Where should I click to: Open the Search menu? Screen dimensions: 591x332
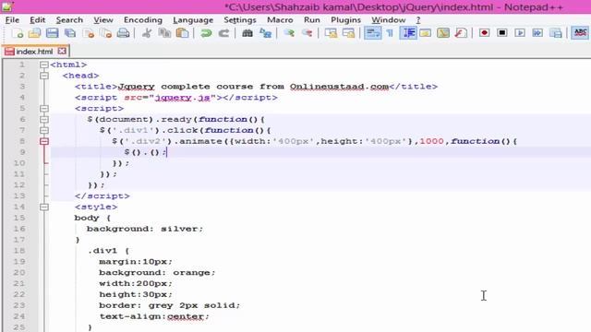pyautogui.click(x=69, y=20)
